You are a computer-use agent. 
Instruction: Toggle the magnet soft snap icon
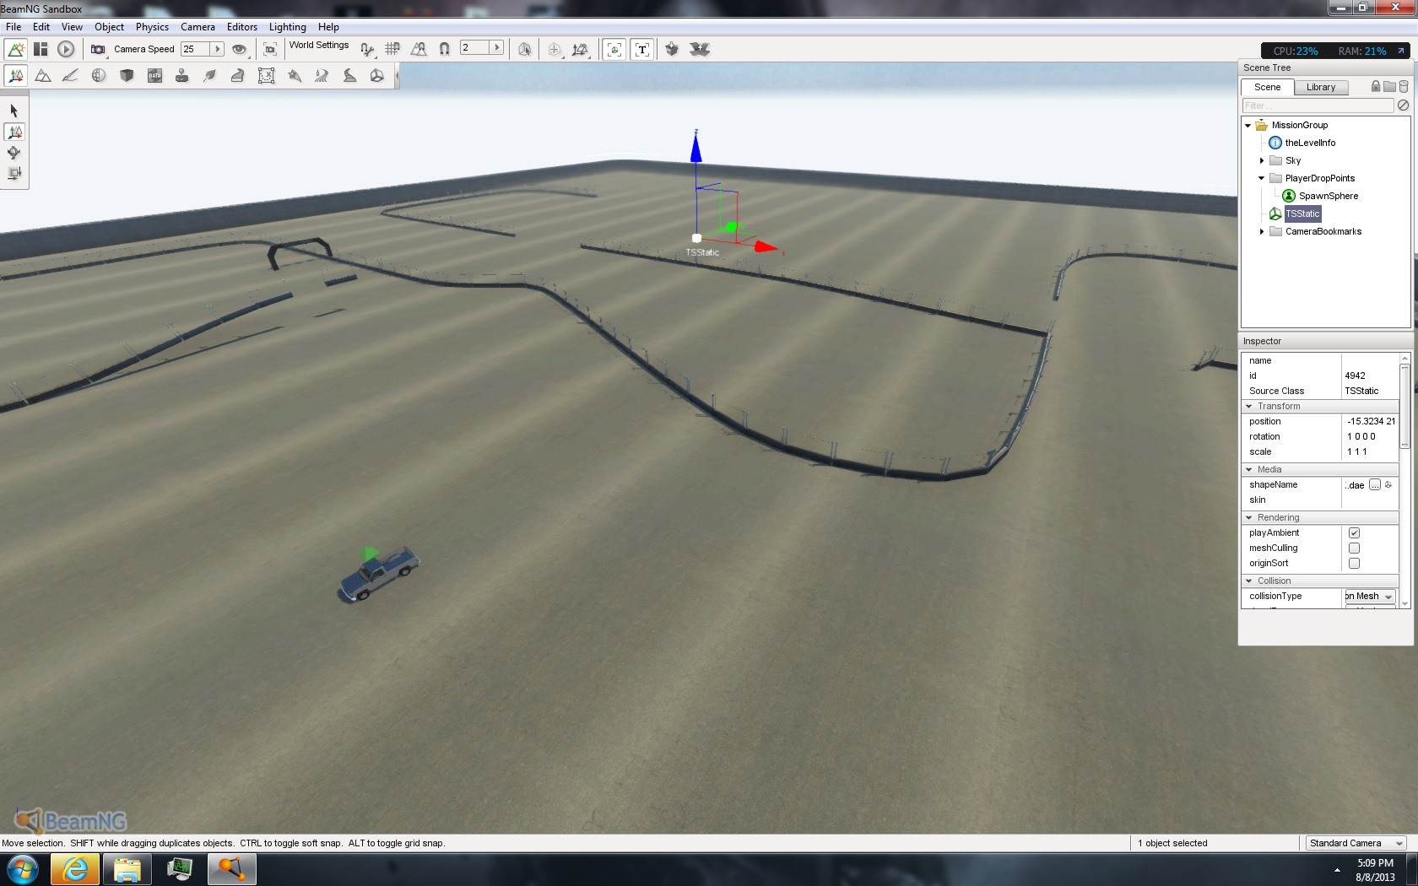[445, 50]
